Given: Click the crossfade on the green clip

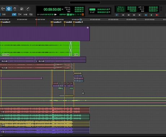Looking at the screenshot, I should click(x=71, y=49).
